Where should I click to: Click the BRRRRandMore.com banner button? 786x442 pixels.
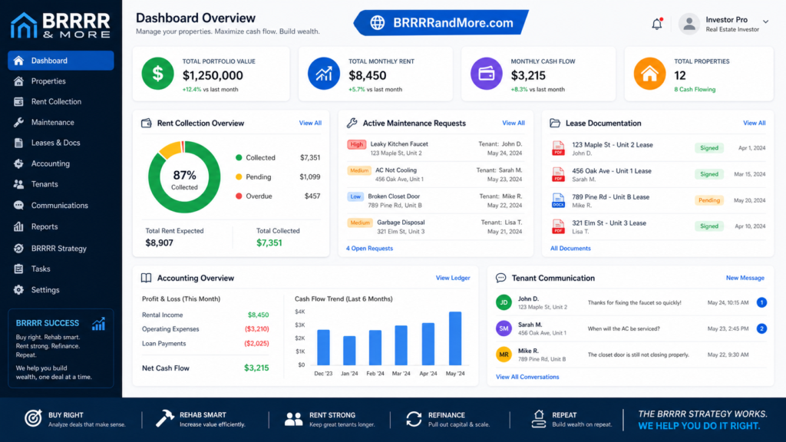click(441, 22)
